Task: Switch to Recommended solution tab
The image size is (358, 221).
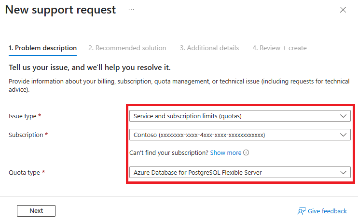Action: click(x=127, y=48)
